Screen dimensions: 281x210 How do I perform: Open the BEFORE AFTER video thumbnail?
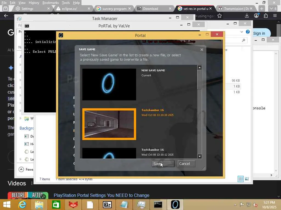click(x=28, y=195)
